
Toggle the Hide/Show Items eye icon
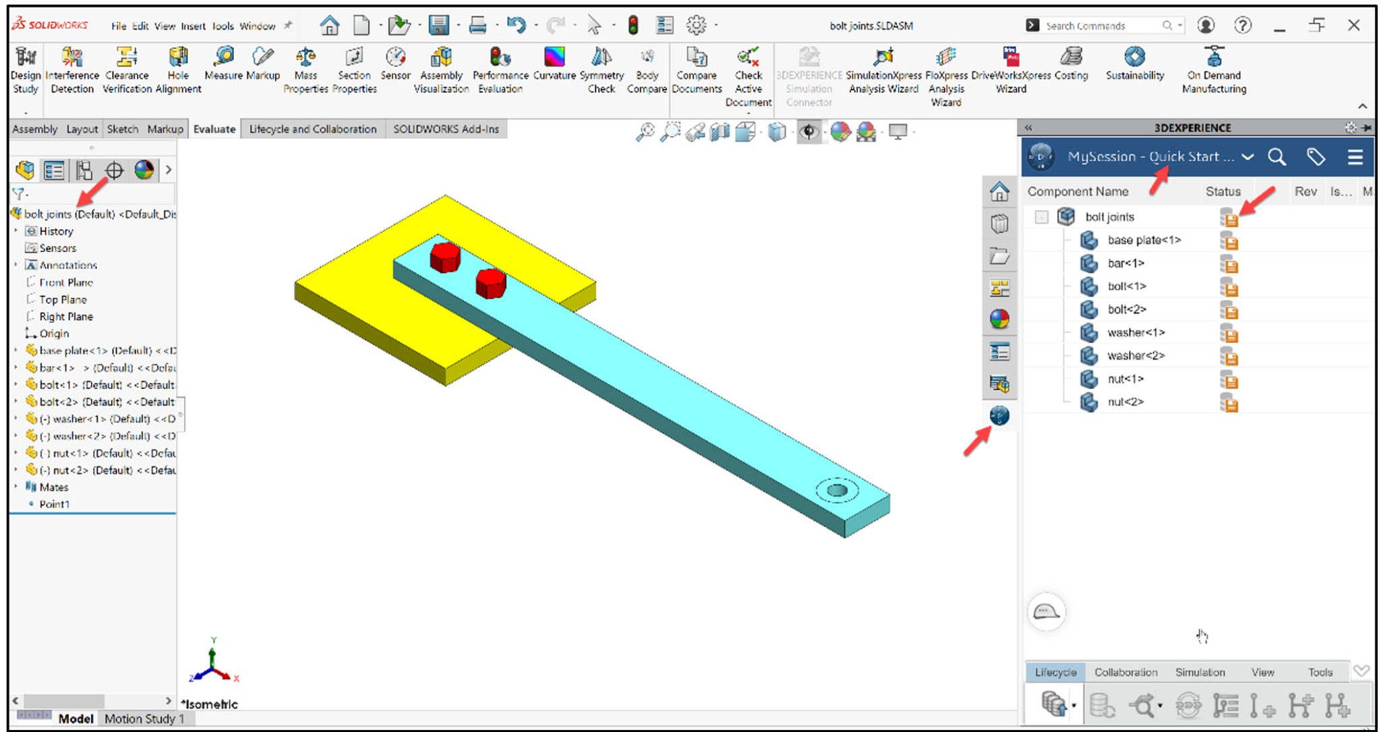tap(809, 132)
